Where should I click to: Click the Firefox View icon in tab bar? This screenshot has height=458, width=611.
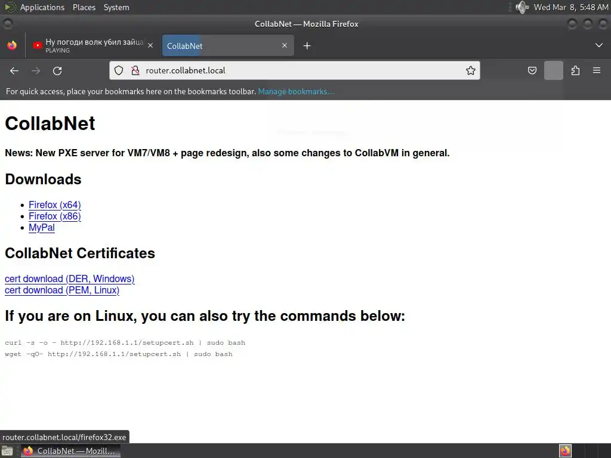(12, 45)
